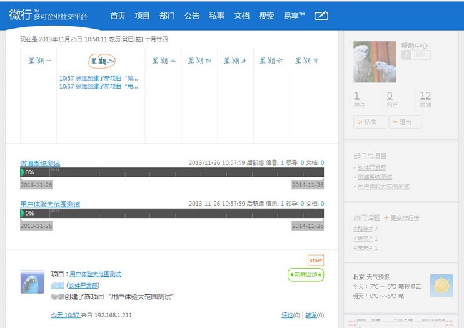Click the 北京 天气预报 heading
464x328 pixels.
click(371, 277)
